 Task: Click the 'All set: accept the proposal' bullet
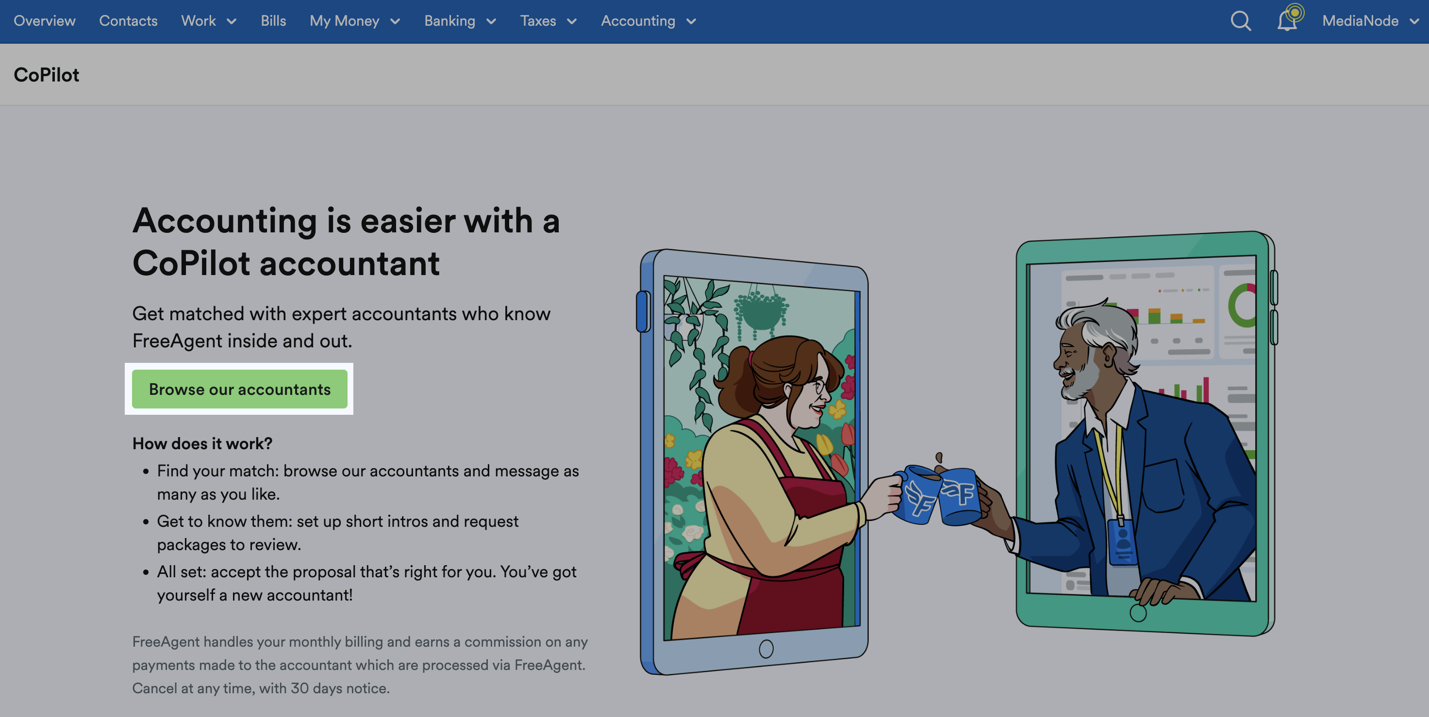pos(366,584)
